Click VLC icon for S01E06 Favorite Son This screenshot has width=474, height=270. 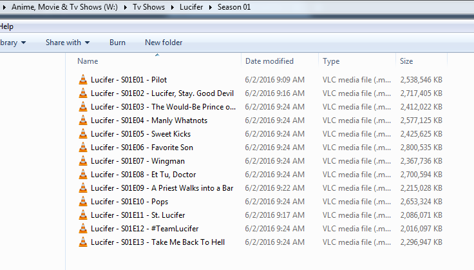83,148
